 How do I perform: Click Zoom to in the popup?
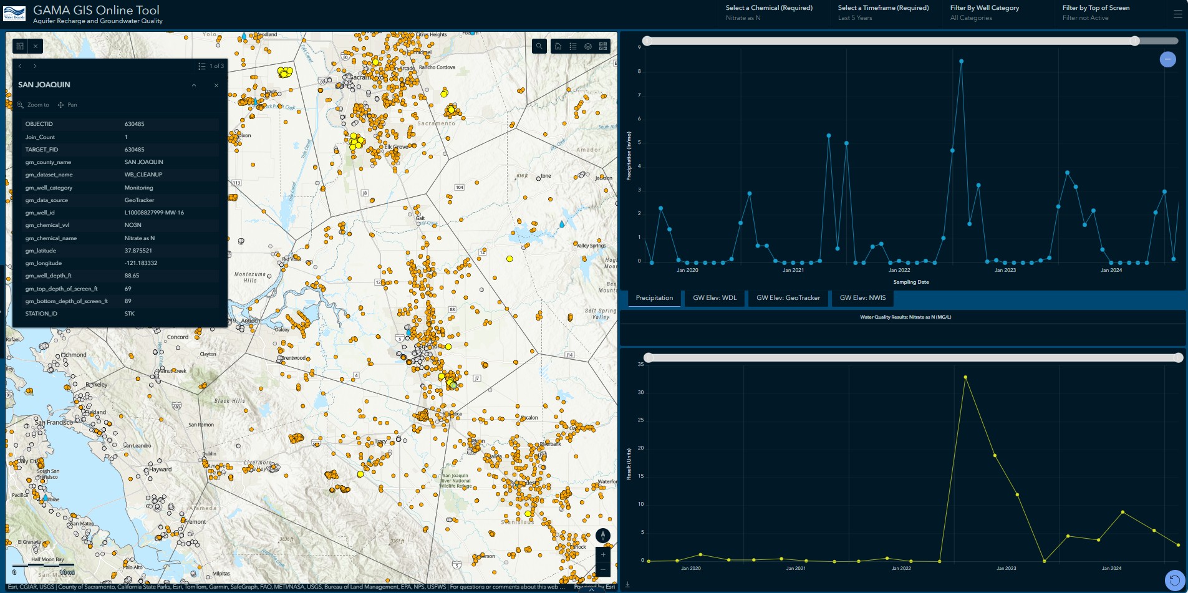[x=33, y=105]
